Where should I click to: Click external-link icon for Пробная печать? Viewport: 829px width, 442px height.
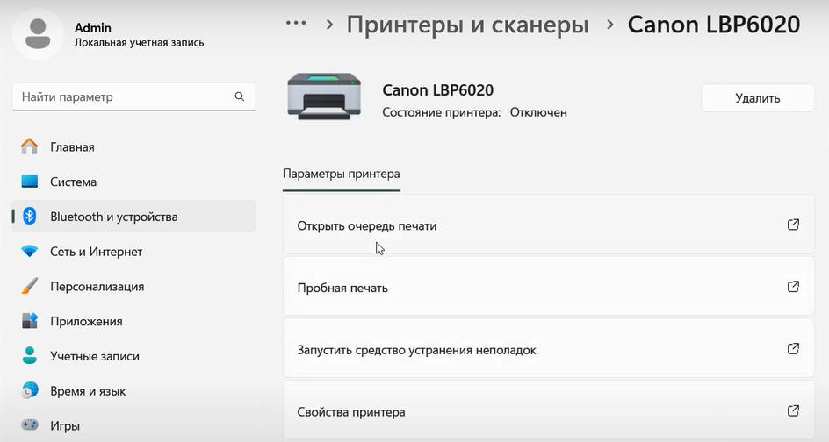click(793, 287)
